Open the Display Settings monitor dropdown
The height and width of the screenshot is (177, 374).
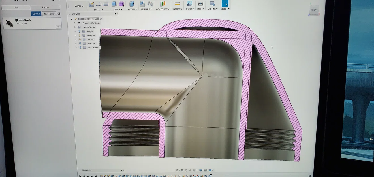(201, 170)
